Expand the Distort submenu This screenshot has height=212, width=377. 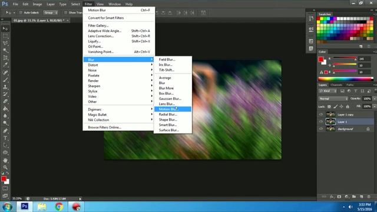(118, 65)
